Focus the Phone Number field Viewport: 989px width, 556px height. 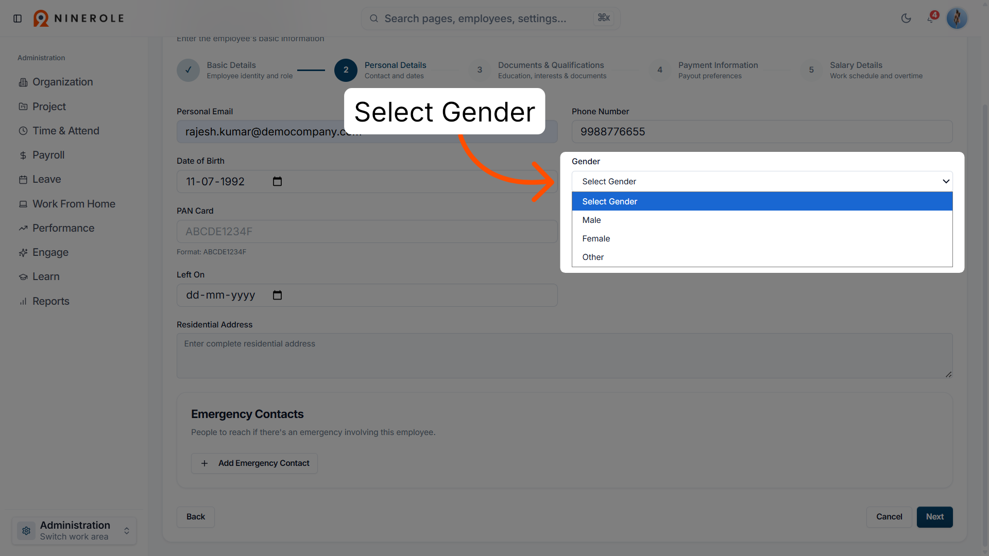(762, 132)
